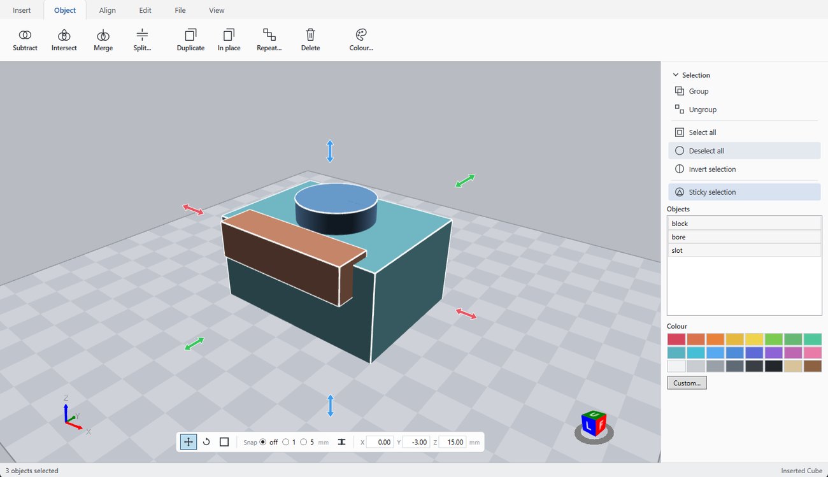Screen dimensions: 828x477
Task: Pick the purple colour swatch
Action: point(774,353)
